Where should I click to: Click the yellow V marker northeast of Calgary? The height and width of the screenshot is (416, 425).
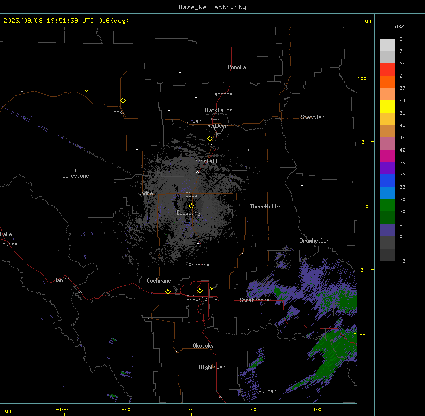pyautogui.click(x=212, y=289)
